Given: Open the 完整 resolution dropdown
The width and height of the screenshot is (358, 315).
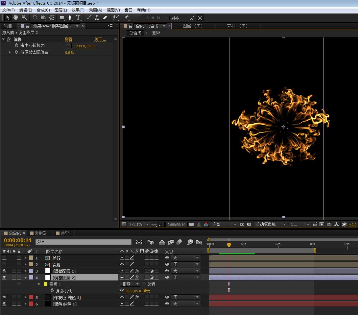Looking at the screenshot, I should tap(224, 225).
